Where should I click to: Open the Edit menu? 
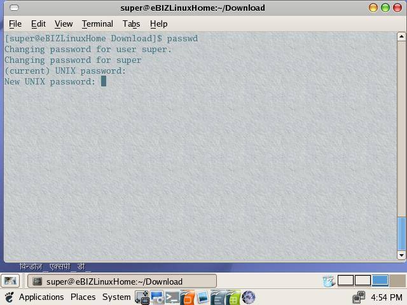click(x=38, y=24)
